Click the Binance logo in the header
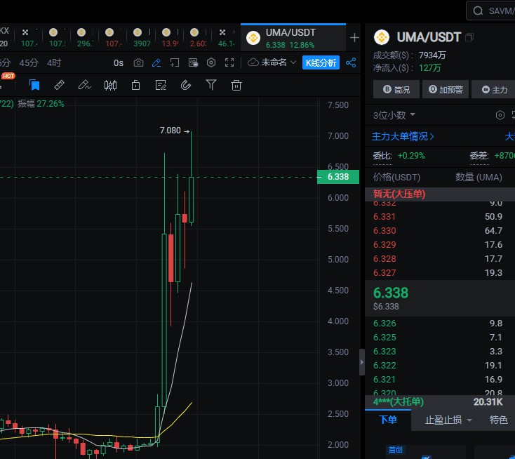Screen dimensions: 515x459 (x=381, y=37)
